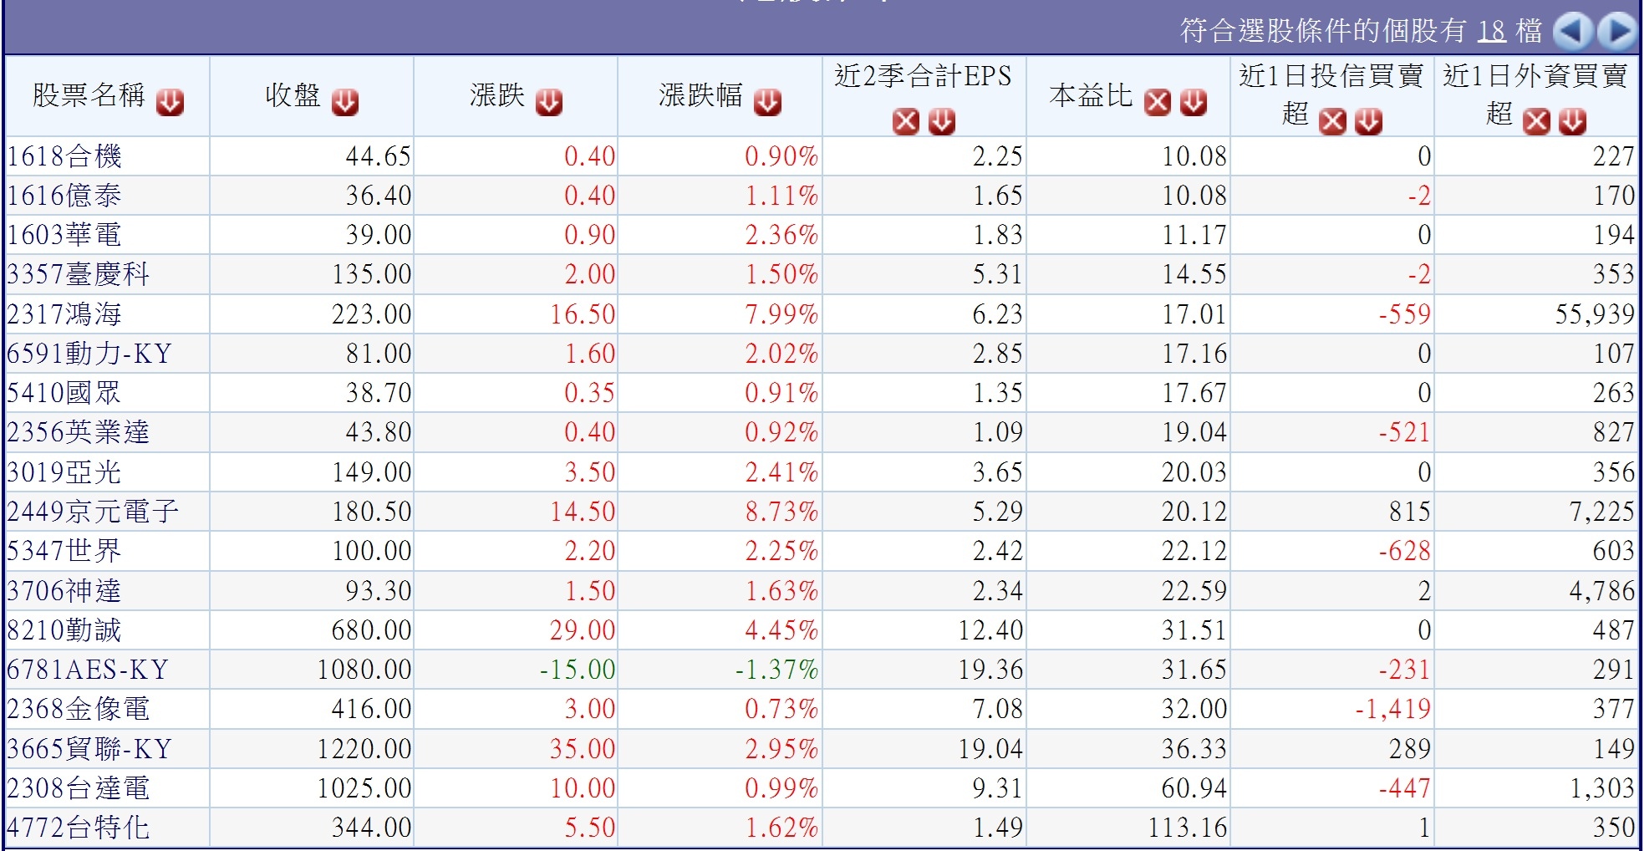Open stock 6781AES-KY

pos(88,670)
